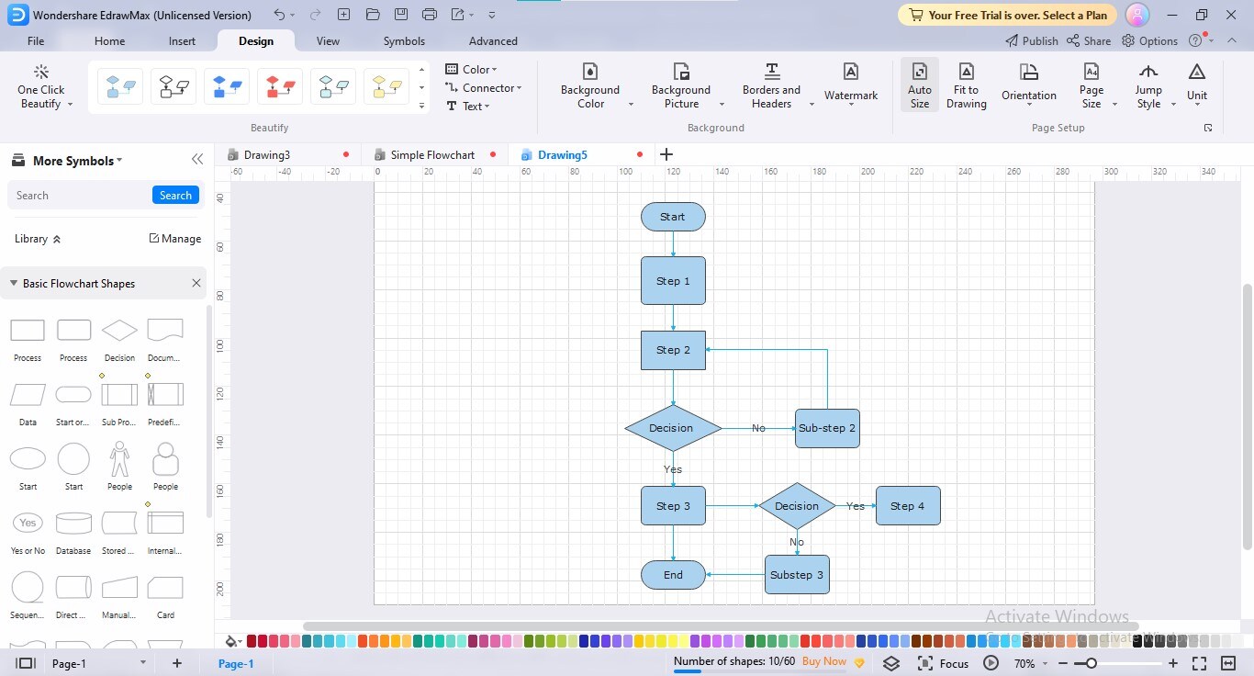Screen dimensions: 1254x676
Task: Open the Background Picture tool
Action: click(681, 85)
